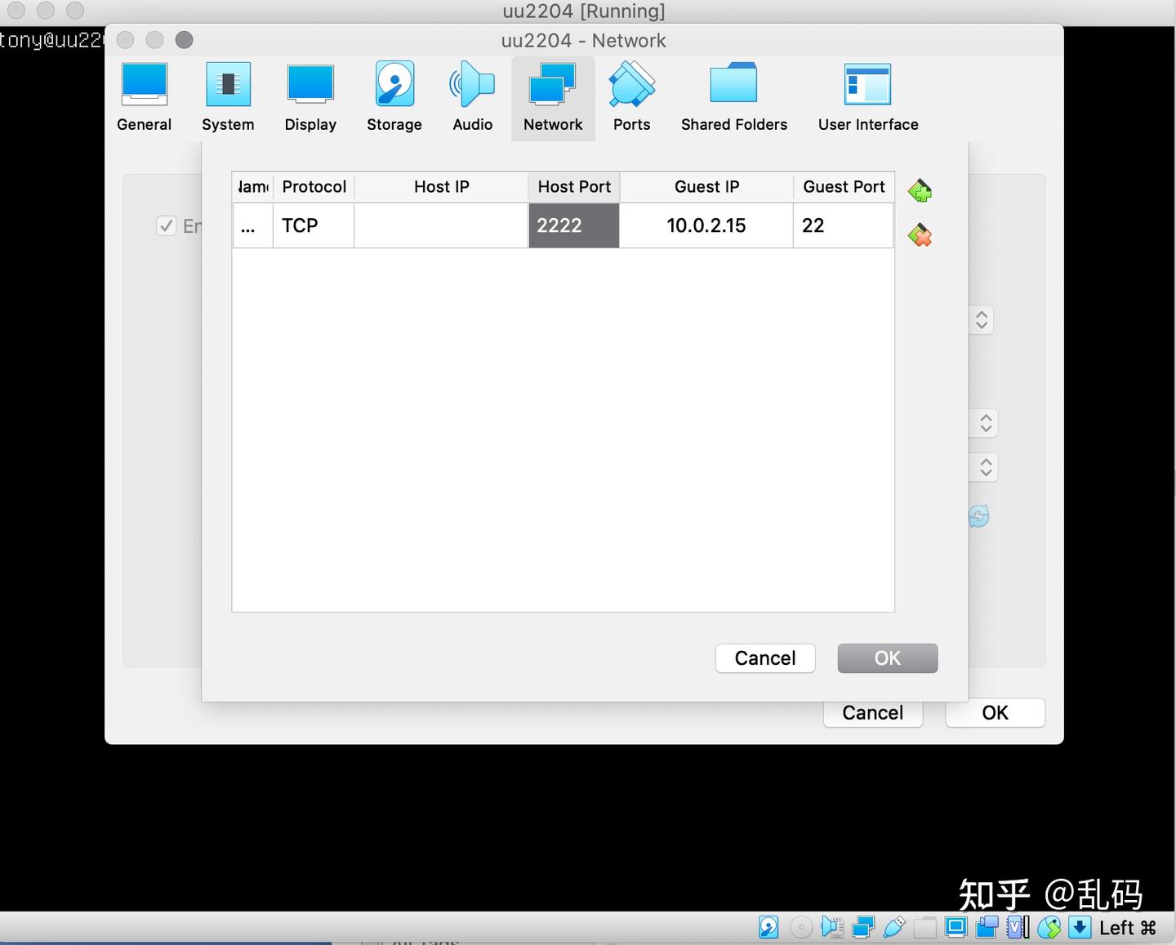Open the Audio settings page
Viewport: 1176px width, 945px height.
tap(472, 96)
